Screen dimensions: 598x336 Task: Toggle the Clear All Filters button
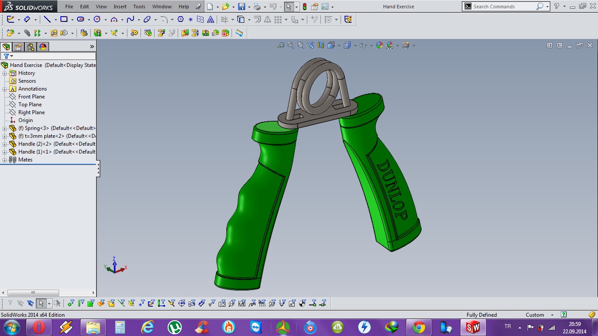click(x=20, y=303)
